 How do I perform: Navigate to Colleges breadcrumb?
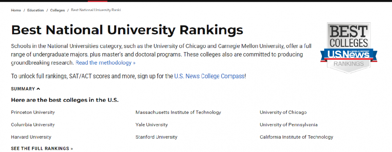(x=57, y=10)
